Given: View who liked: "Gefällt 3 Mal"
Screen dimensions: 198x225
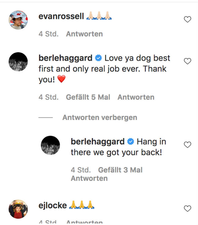Looking at the screenshot, I should [120, 170].
